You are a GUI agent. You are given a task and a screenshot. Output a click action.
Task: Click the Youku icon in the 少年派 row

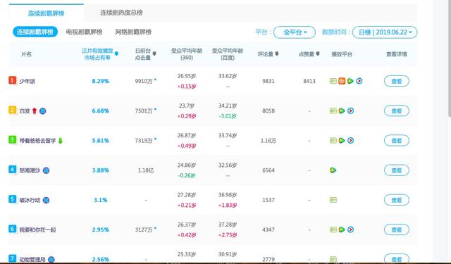click(359, 81)
